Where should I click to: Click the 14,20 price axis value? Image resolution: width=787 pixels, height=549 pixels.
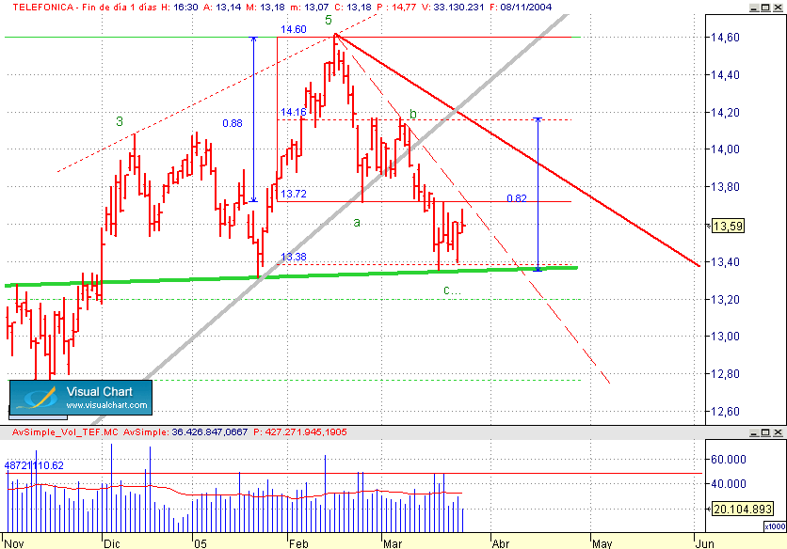point(725,113)
